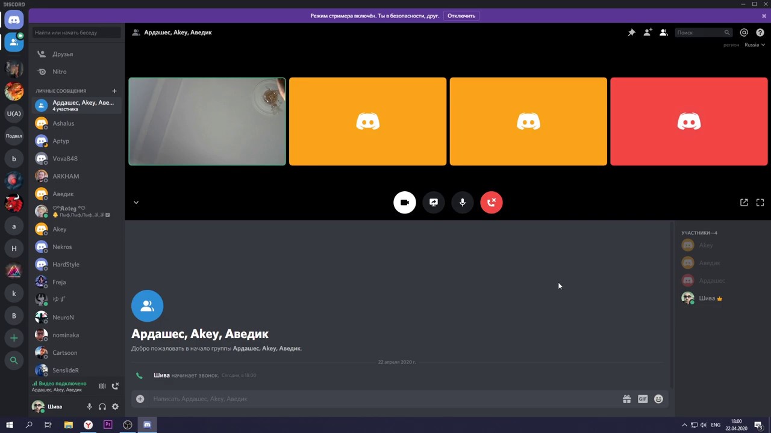Pop out the call window
This screenshot has height=433, width=771.
coord(744,203)
